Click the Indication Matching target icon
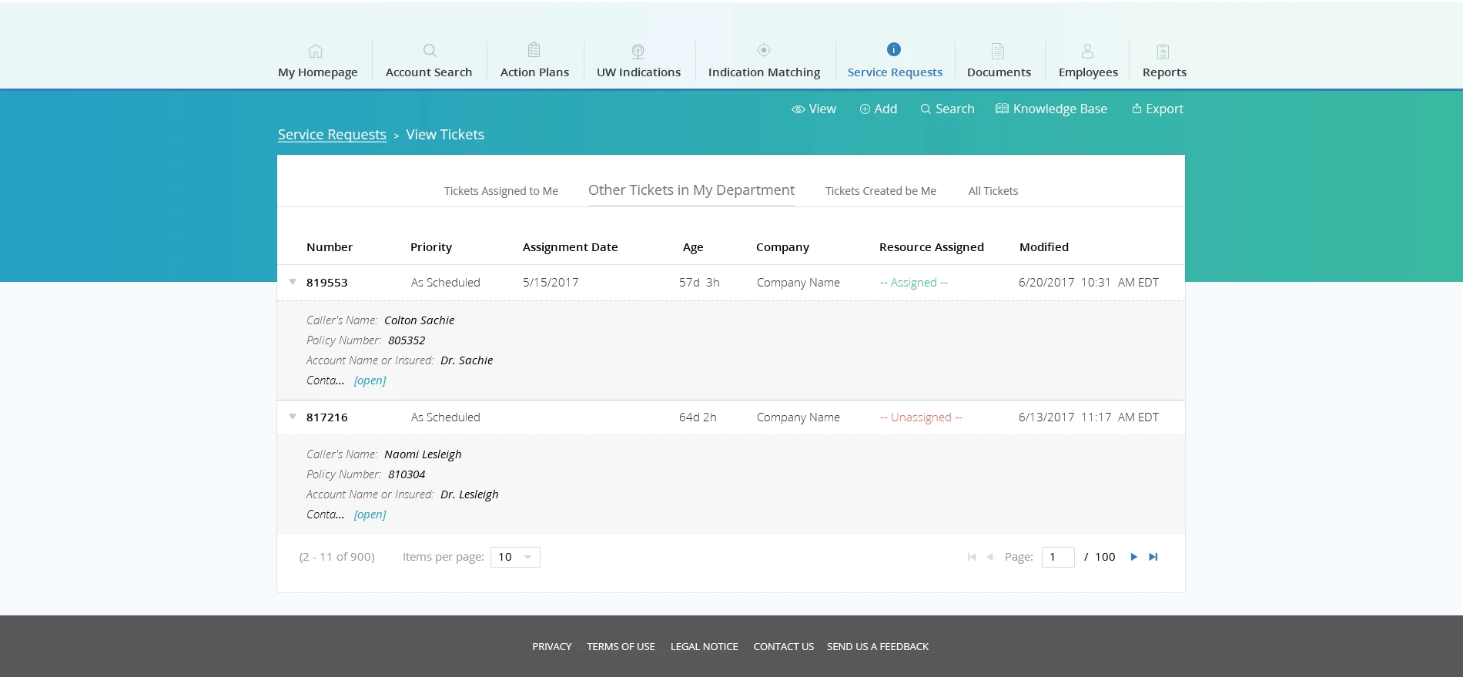The width and height of the screenshot is (1463, 677). 764,50
